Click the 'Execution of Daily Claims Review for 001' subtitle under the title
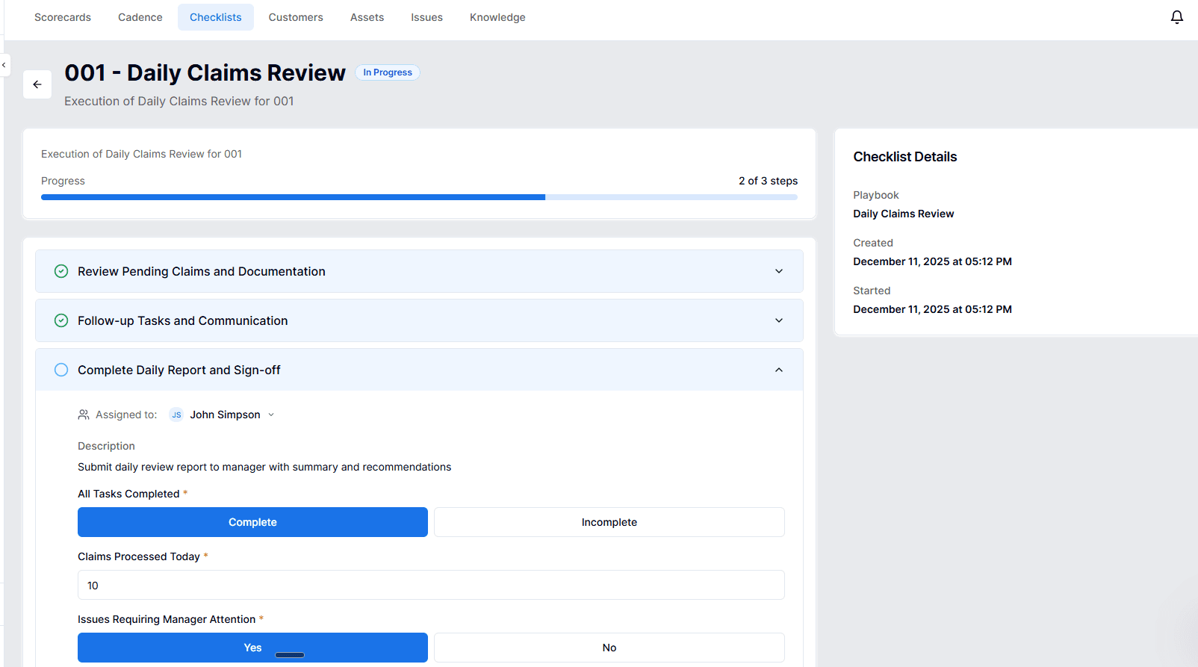 (x=179, y=101)
